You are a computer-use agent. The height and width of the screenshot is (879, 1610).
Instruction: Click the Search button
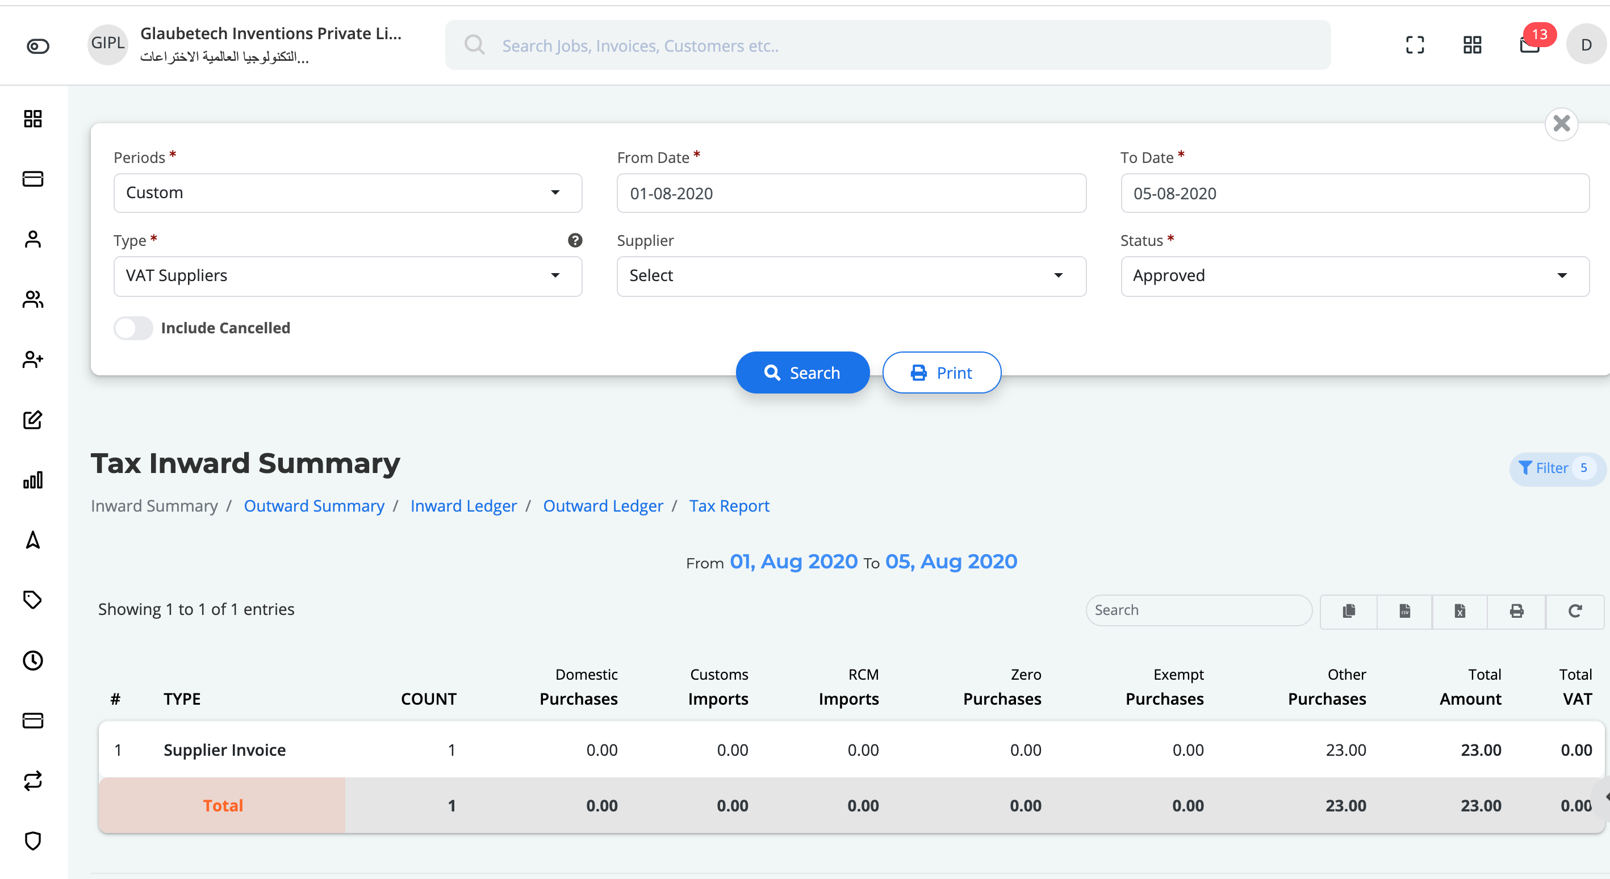[x=802, y=372]
